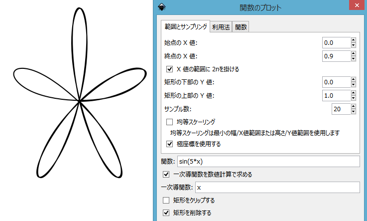Click the 一次導関数 text field
Screen dimensions: 367x221
(276, 188)
